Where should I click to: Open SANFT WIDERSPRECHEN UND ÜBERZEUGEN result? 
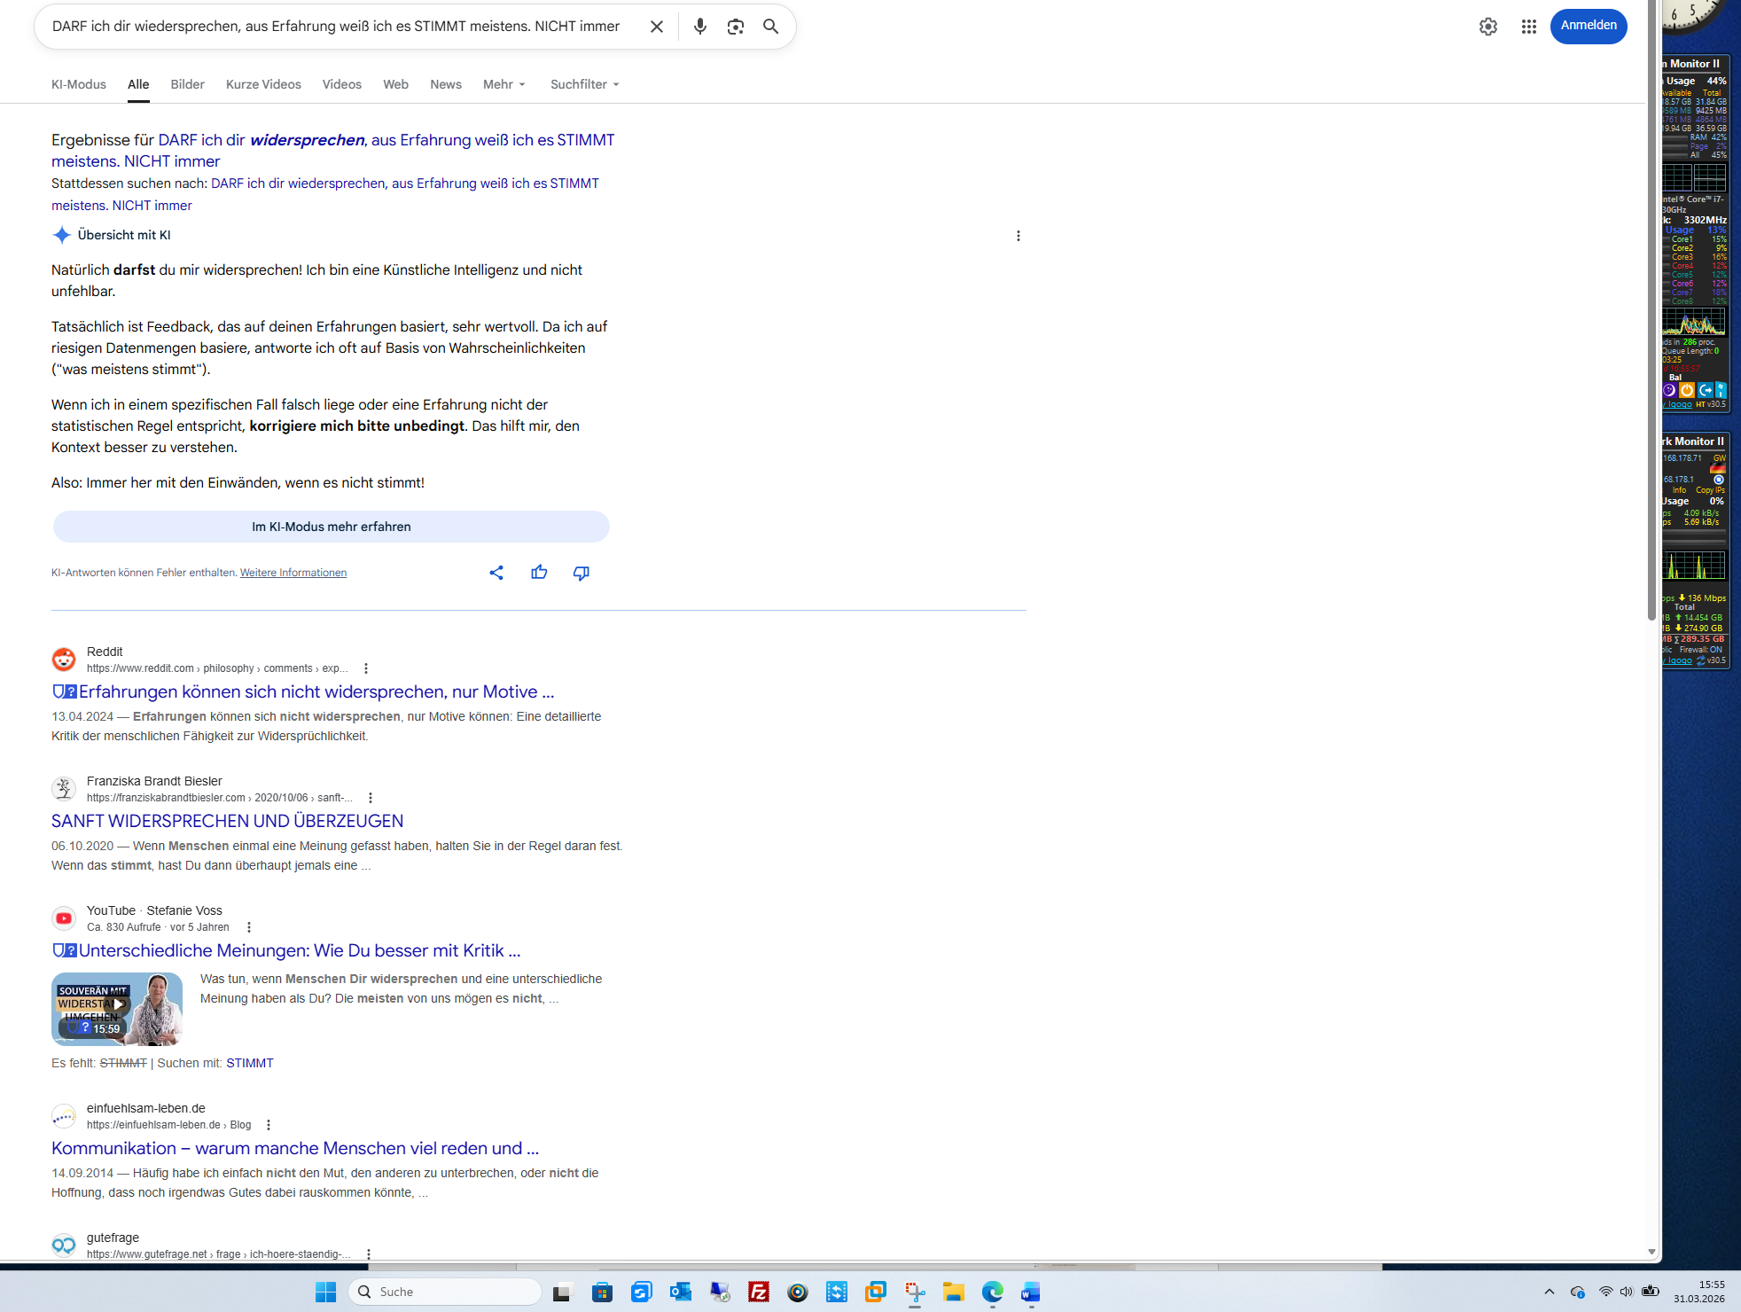[x=227, y=821]
